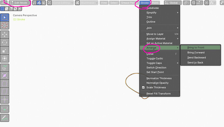Click Reset Fill Transform

click(x=160, y=94)
